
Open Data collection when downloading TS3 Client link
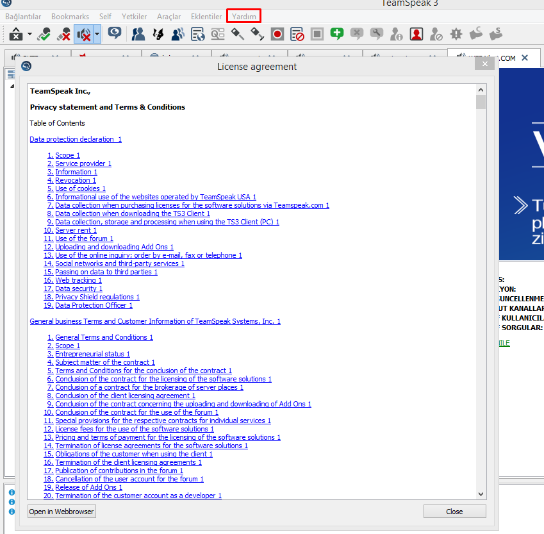coord(133,213)
